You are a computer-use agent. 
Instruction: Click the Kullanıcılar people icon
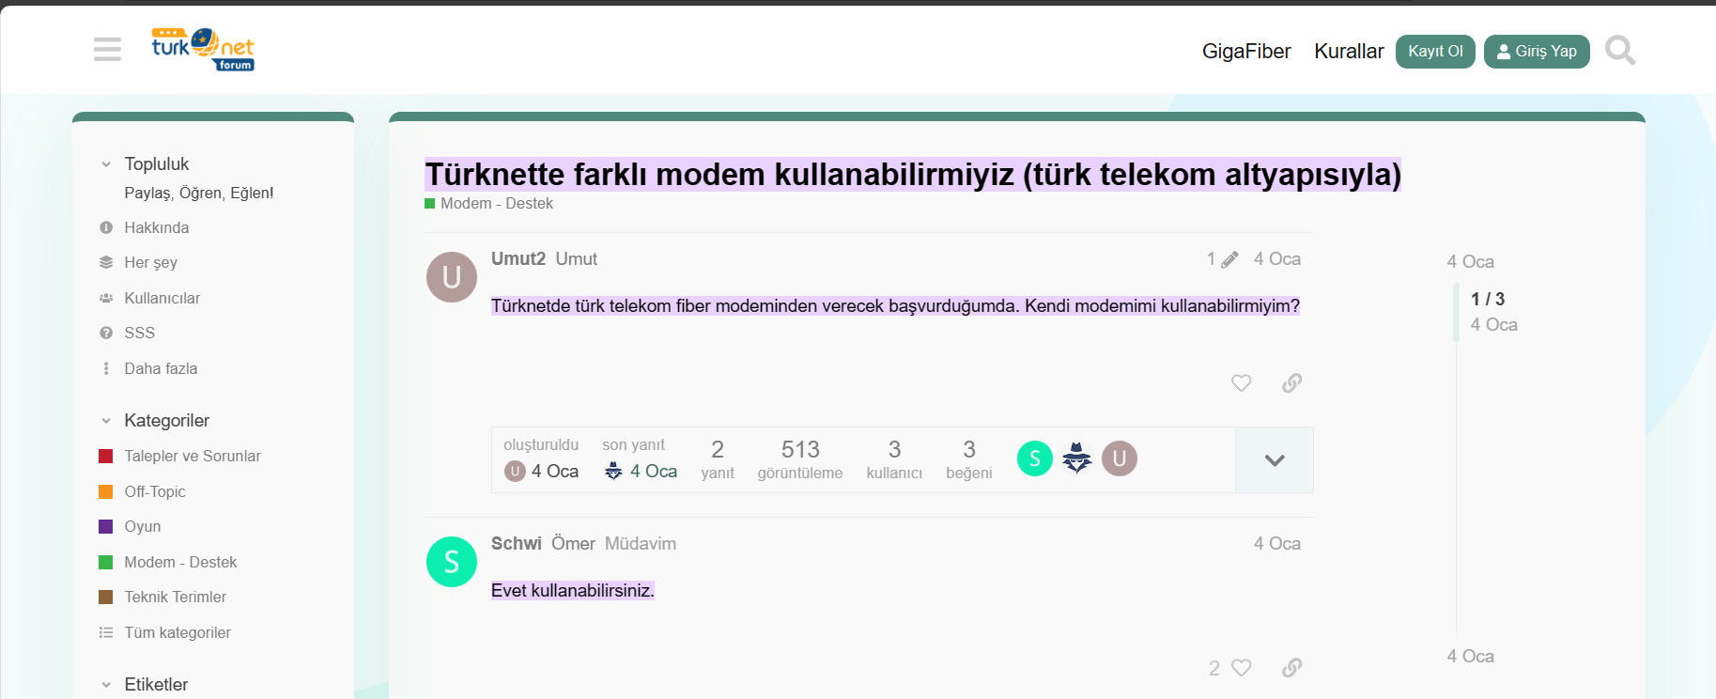tap(106, 298)
